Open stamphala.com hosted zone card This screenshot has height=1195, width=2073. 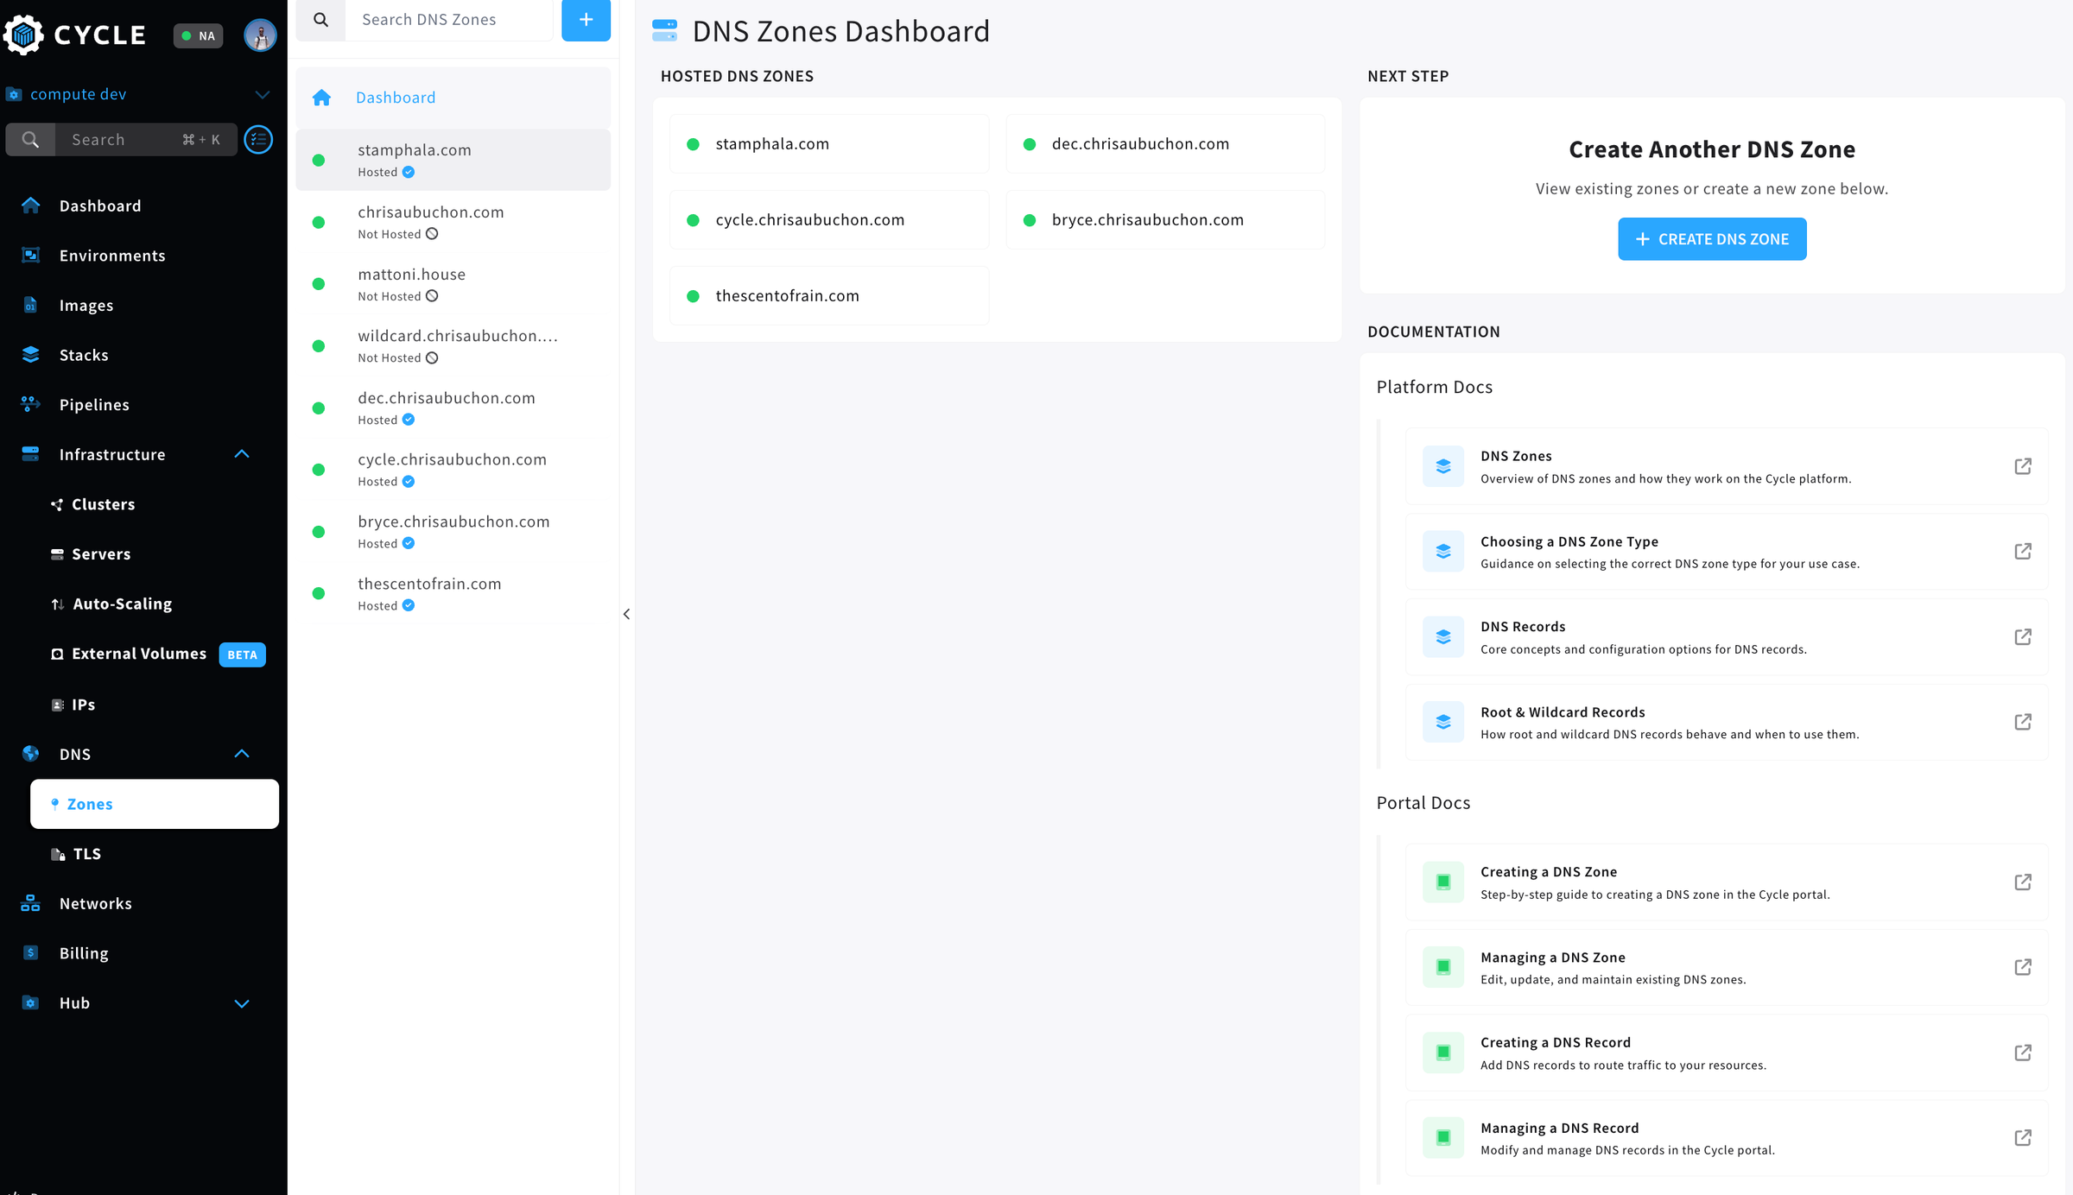pyautogui.click(x=828, y=144)
